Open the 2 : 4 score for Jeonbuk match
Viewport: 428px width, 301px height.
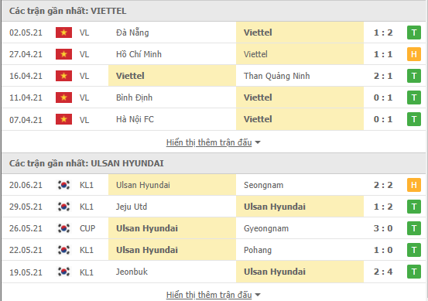383,272
